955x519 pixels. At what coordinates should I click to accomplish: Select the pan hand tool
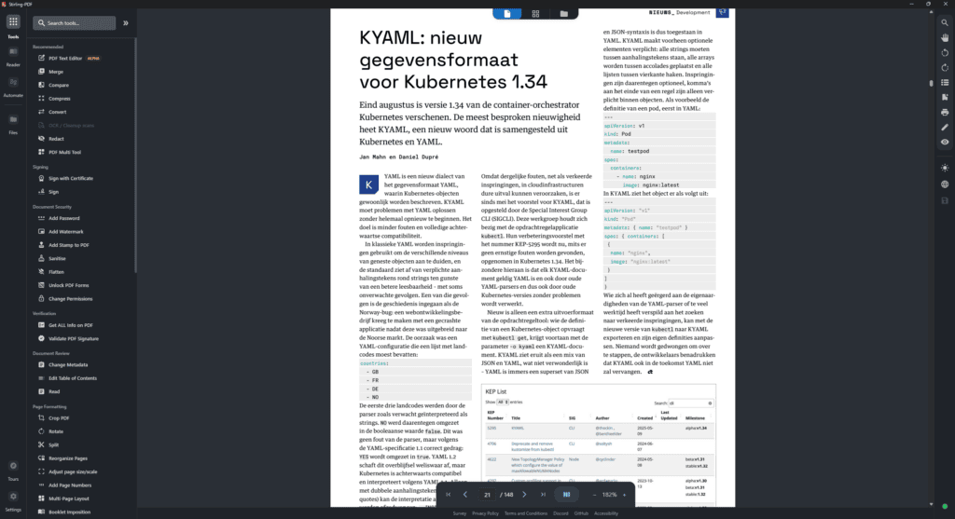click(x=945, y=37)
